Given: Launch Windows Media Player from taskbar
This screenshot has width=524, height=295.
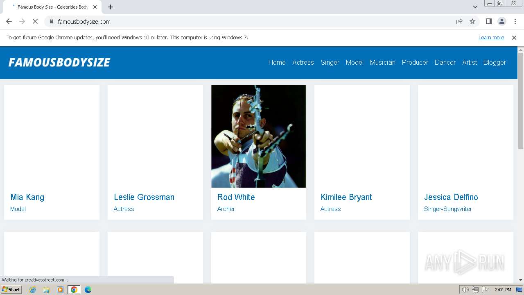Looking at the screenshot, I should pos(60,290).
